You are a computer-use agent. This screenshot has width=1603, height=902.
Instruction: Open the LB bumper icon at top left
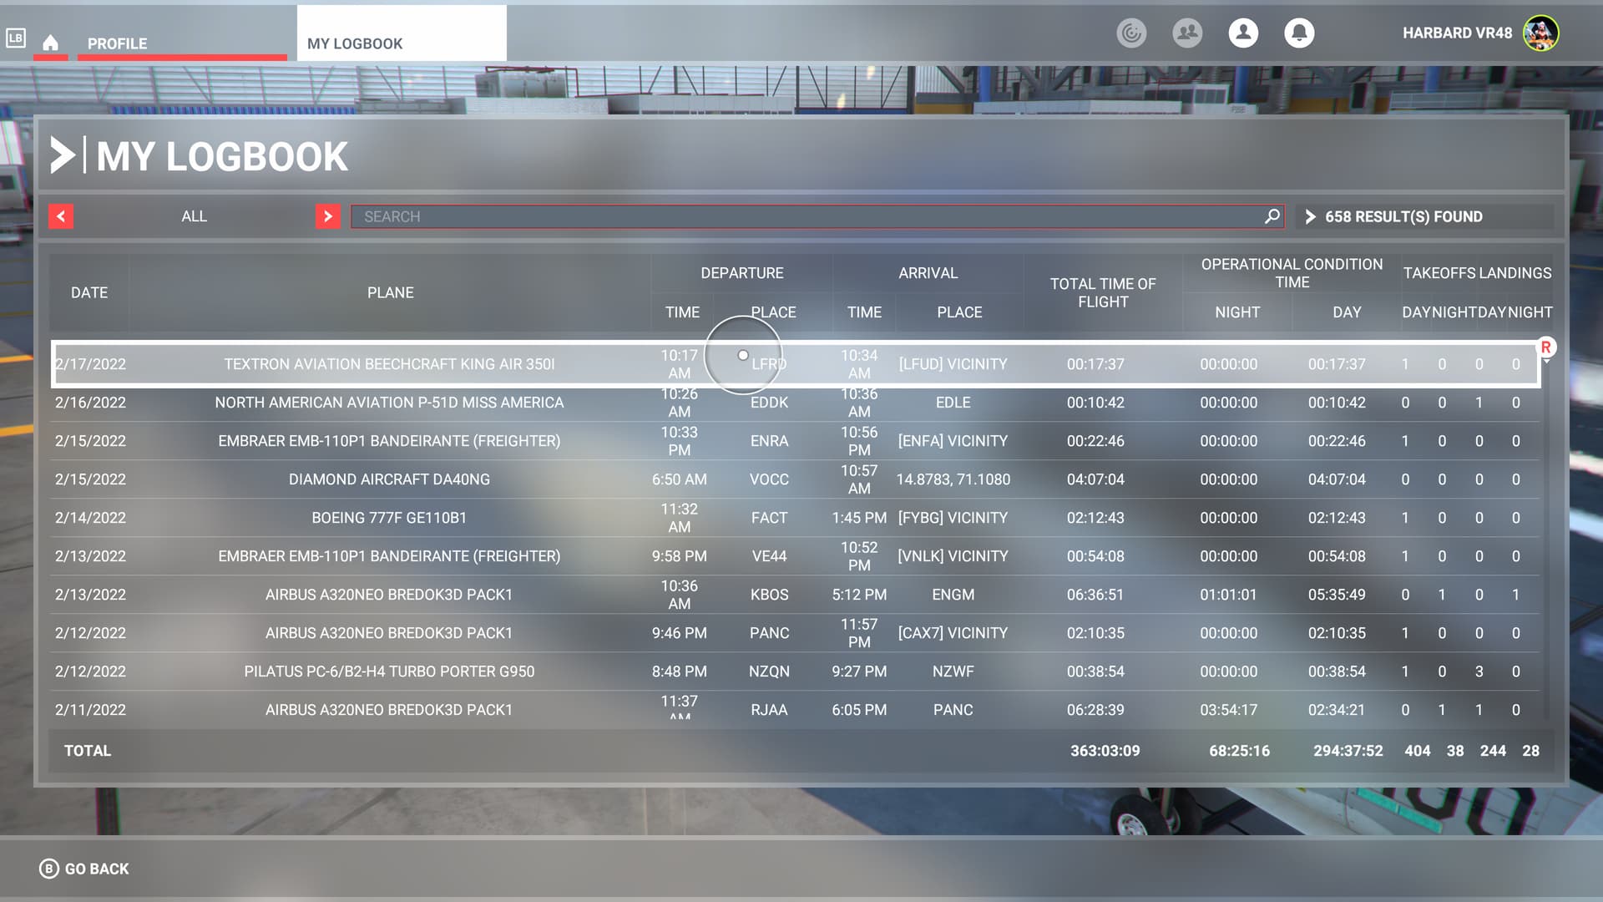[15, 38]
